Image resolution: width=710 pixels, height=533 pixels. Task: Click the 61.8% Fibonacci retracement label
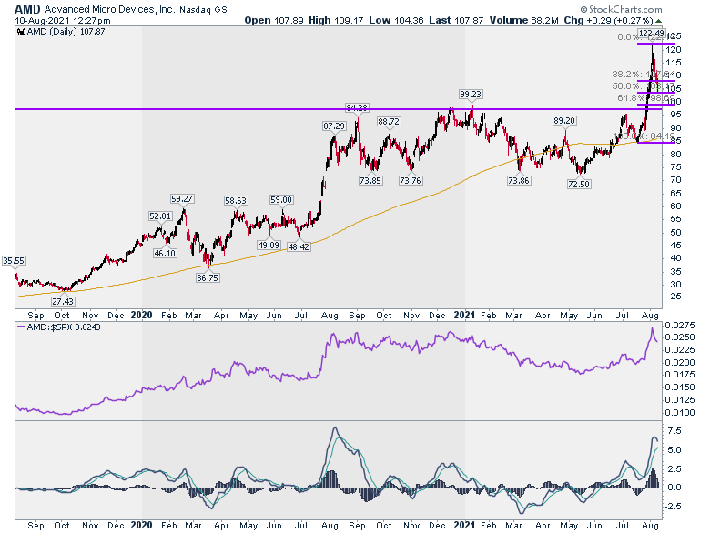pos(646,97)
